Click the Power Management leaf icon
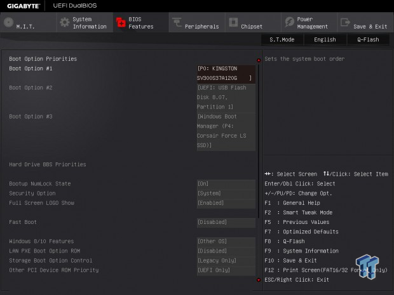This screenshot has height=295, width=394. tap(290, 22)
